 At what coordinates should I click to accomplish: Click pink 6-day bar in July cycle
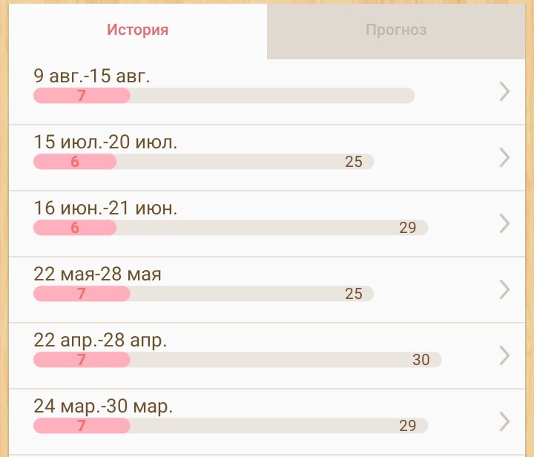point(75,162)
